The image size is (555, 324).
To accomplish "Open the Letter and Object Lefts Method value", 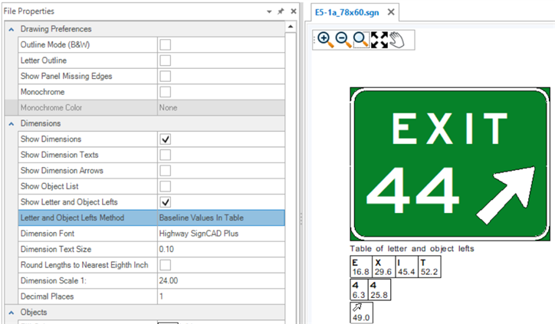I will click(220, 218).
